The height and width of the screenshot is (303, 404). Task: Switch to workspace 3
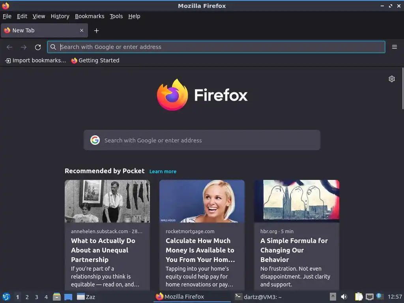(x=37, y=297)
